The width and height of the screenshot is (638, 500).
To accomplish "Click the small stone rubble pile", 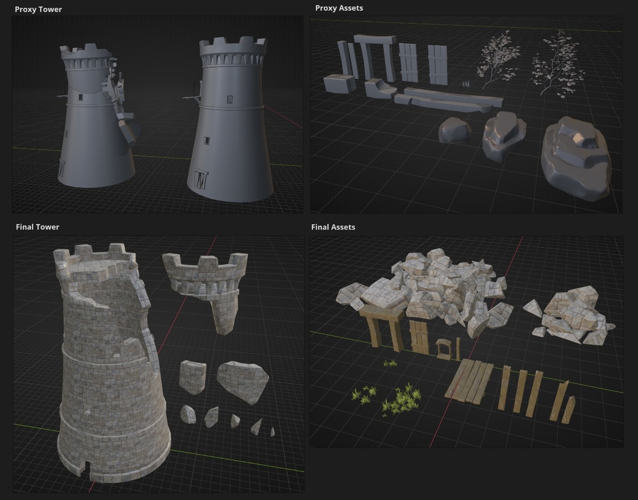I will point(569,317).
